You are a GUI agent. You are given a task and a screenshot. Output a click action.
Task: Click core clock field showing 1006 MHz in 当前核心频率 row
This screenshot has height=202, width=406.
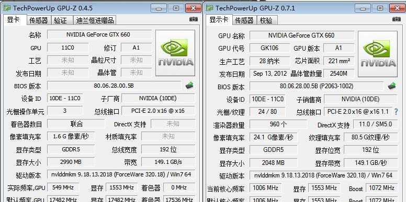point(266,188)
